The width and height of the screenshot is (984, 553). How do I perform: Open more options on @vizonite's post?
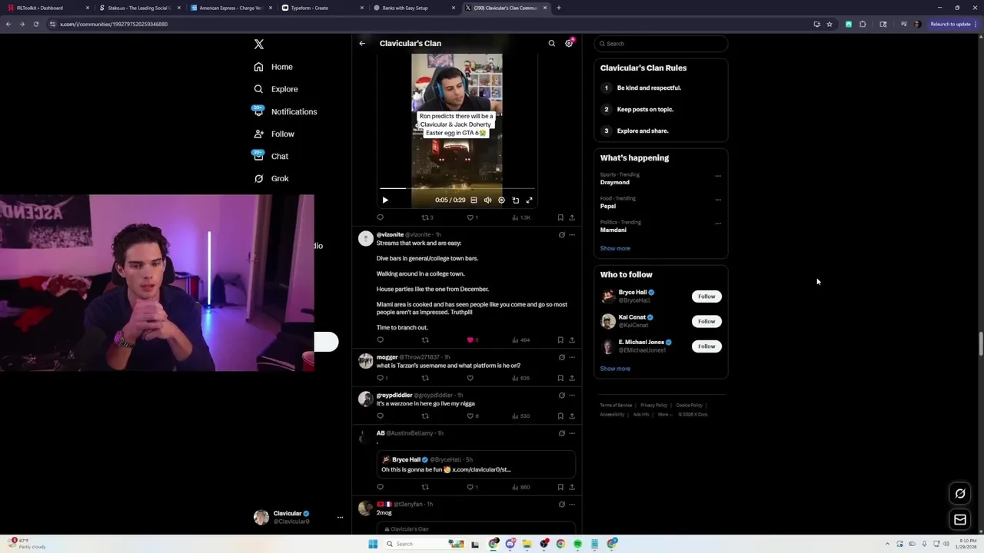[x=571, y=234]
